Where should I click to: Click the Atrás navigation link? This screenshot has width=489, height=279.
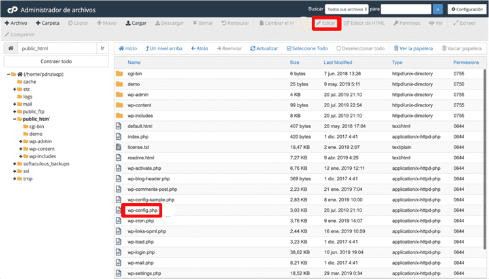pos(199,48)
